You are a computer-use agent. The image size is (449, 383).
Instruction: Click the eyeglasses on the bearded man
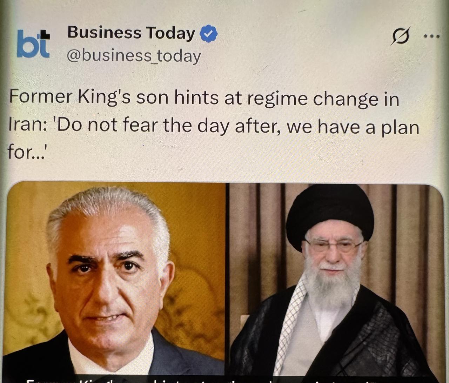tap(333, 246)
